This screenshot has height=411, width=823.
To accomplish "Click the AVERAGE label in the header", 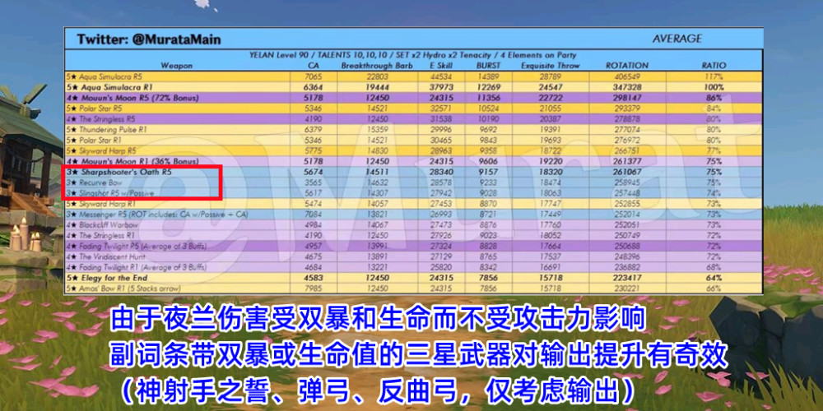I will (677, 39).
